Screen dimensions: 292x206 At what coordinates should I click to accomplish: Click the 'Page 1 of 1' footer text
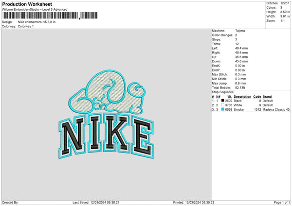[x=282, y=203]
